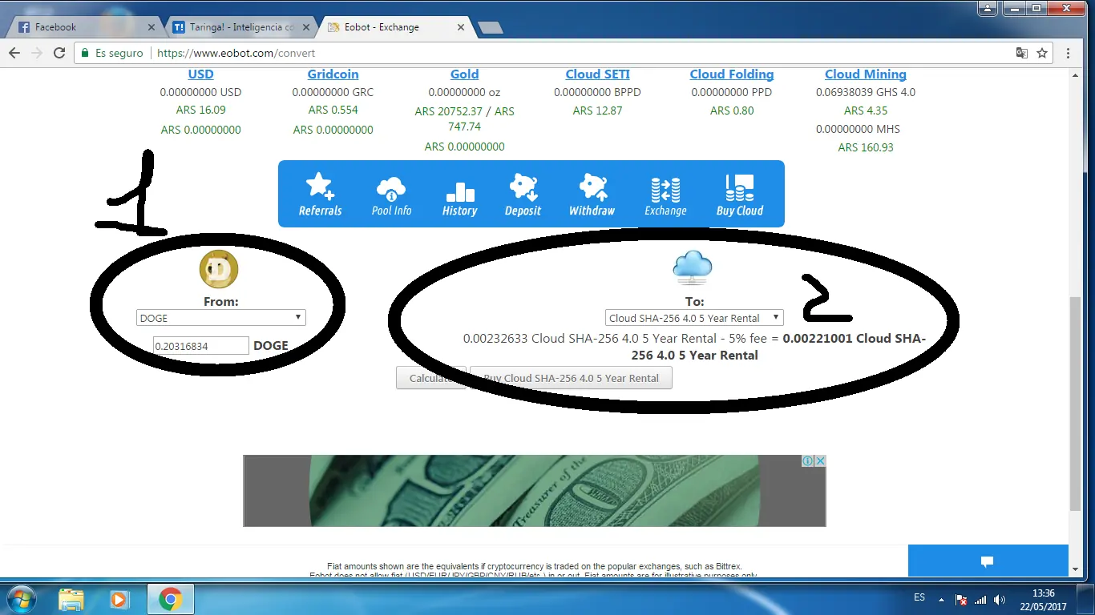Open the Chrome three-dot menu
Screen dimensions: 1095x615
point(1069,53)
